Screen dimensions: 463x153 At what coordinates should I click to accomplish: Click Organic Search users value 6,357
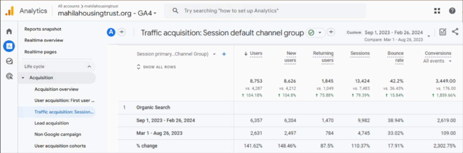256,120
